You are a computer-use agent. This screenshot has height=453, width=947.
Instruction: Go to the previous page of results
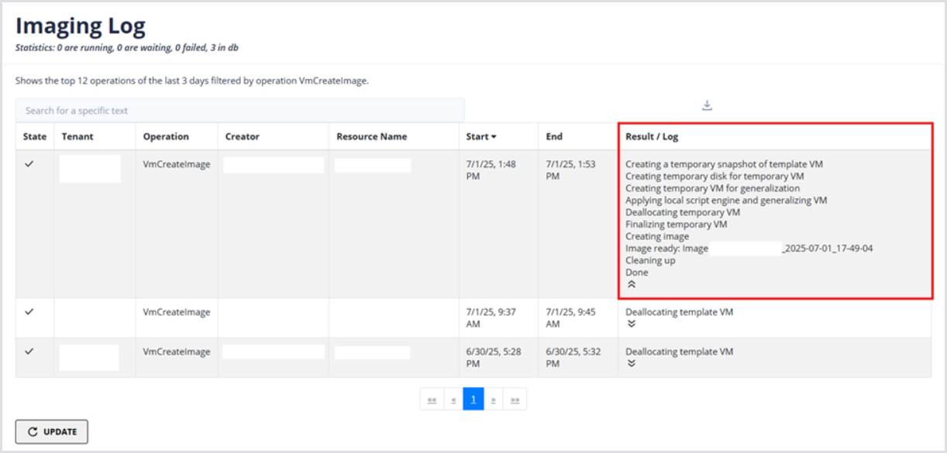click(x=453, y=400)
